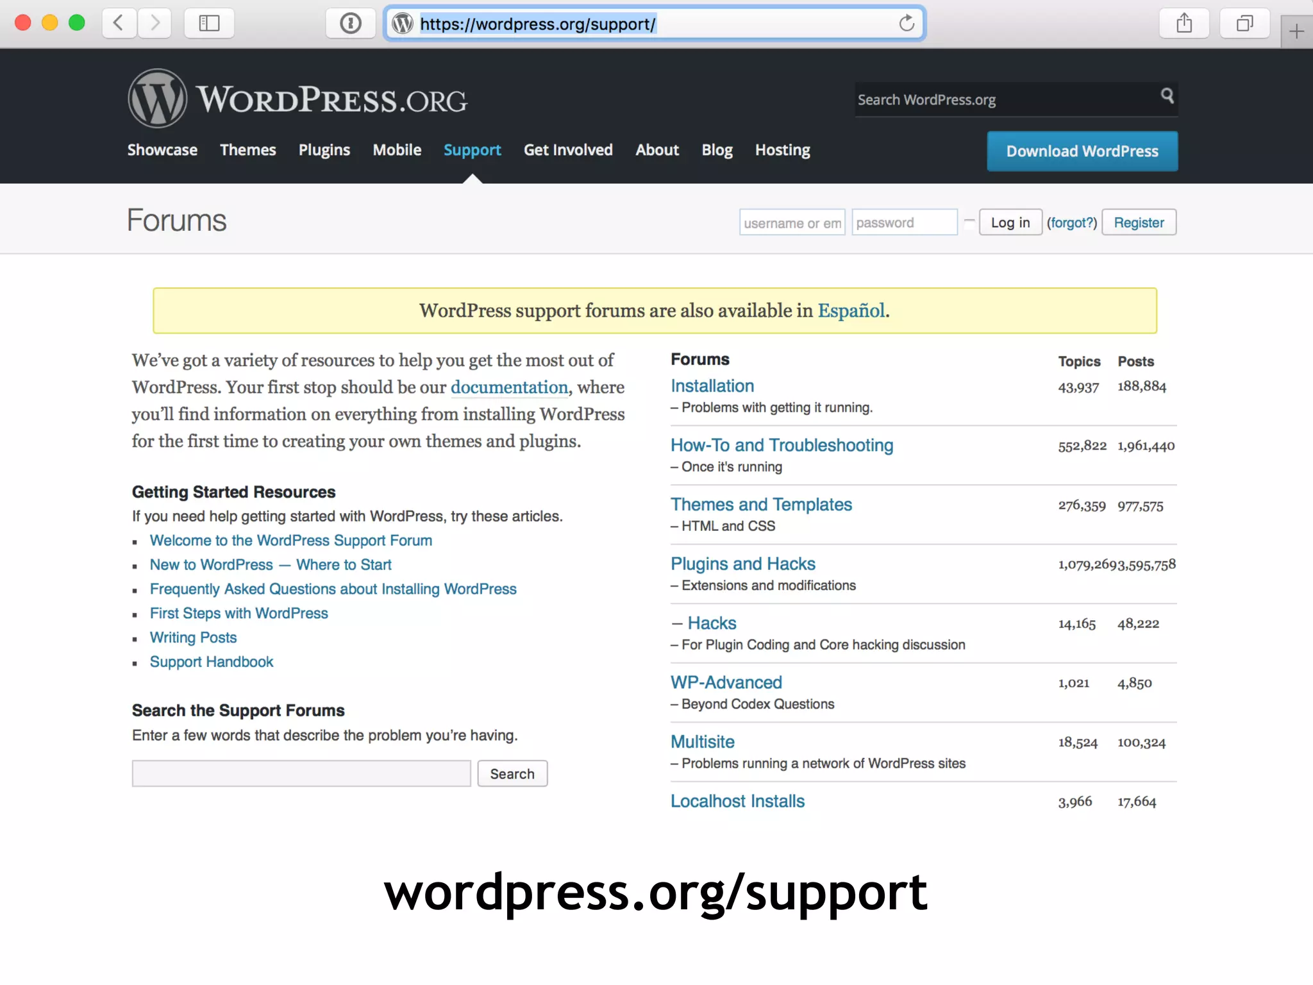Open the Mobile menu item
This screenshot has width=1313, height=985.
[397, 150]
